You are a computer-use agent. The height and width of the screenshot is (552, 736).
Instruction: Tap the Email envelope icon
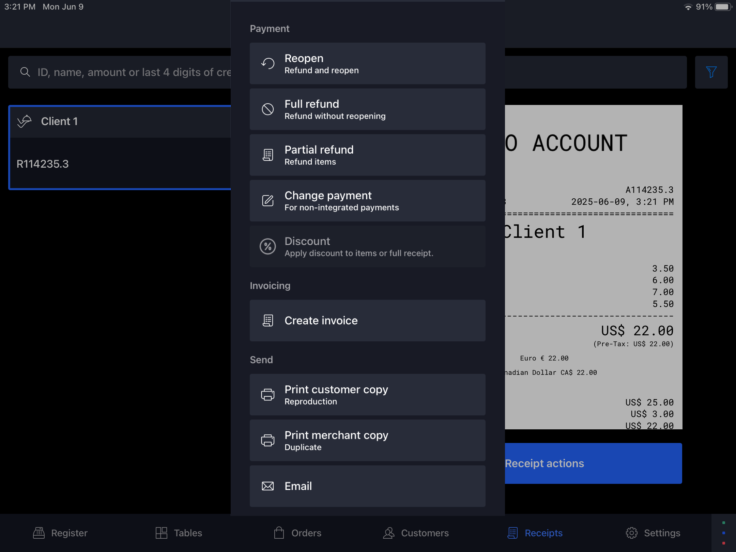tap(268, 486)
